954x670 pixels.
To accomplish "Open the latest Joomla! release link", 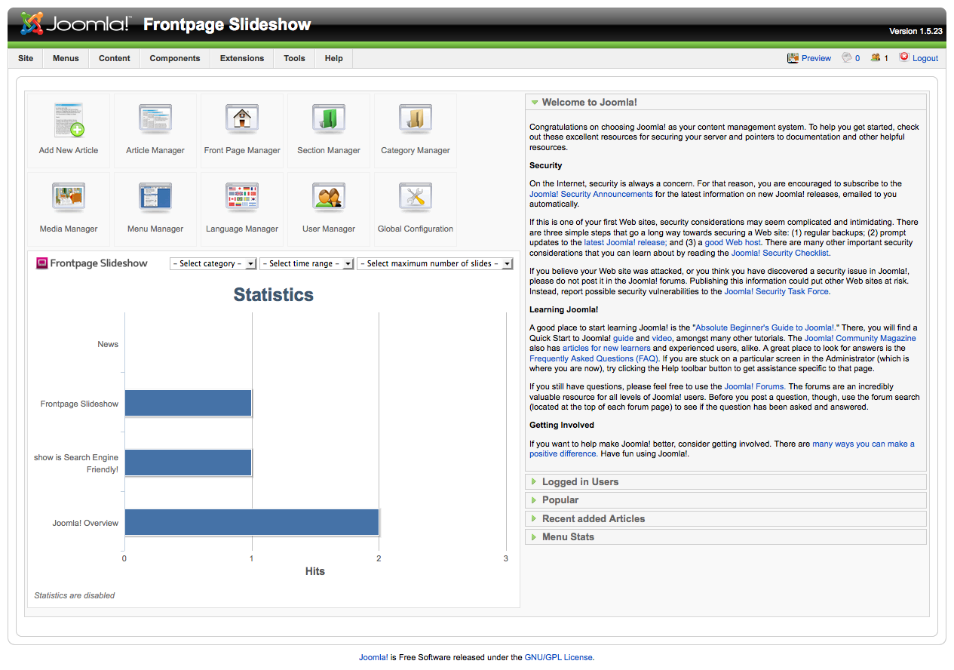I will click(x=624, y=242).
